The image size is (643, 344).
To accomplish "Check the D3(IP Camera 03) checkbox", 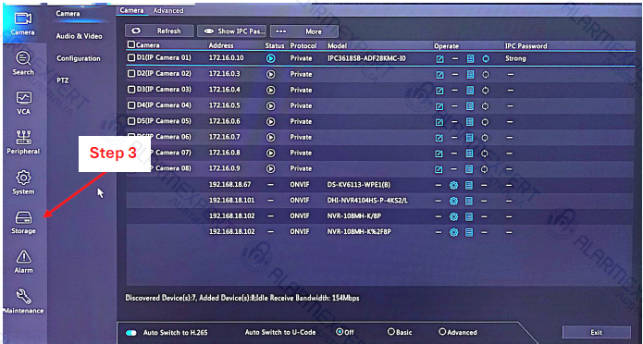I will tap(131, 90).
